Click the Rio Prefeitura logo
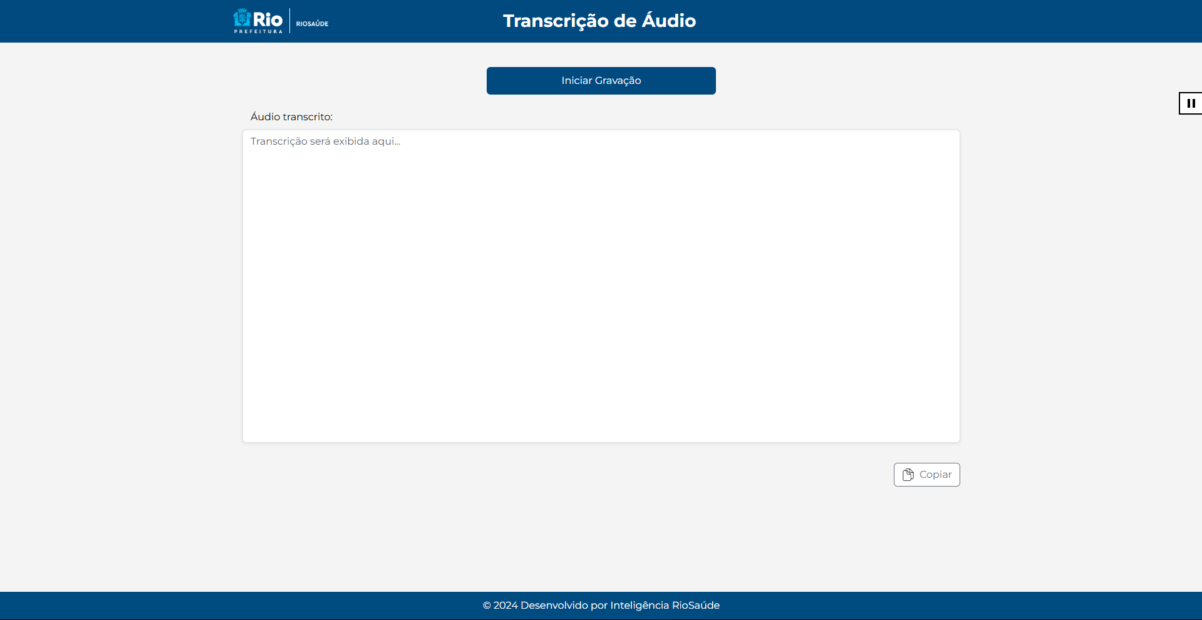This screenshot has width=1202, height=620. pyautogui.click(x=257, y=20)
